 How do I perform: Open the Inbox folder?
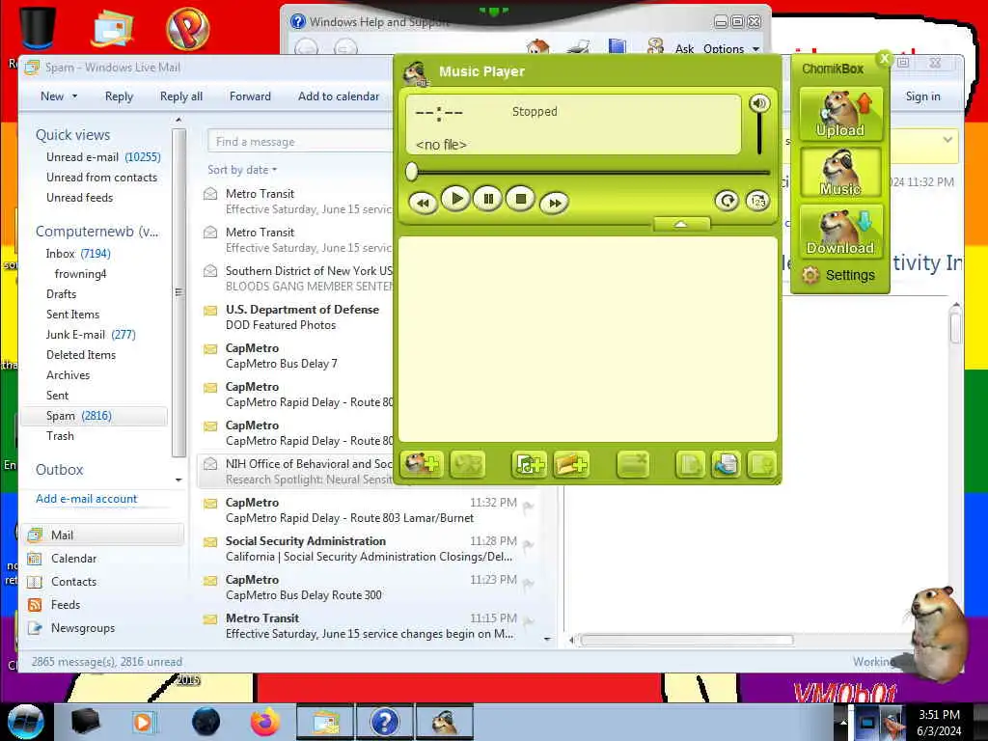point(78,254)
